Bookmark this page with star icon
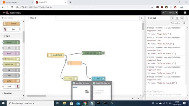189x106 pixels. point(152,7)
